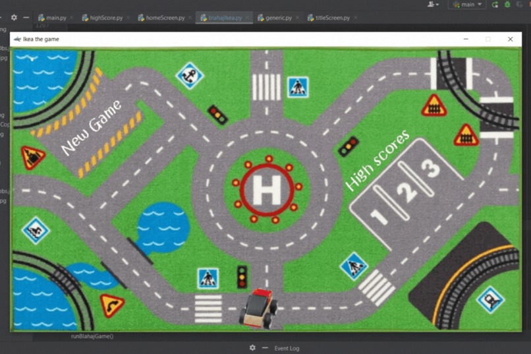Start a New Game on the road mat
This screenshot has height=354, width=531.
click(x=91, y=127)
